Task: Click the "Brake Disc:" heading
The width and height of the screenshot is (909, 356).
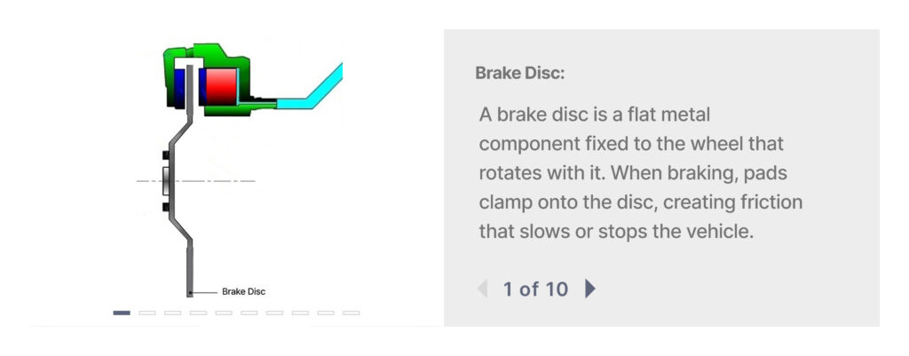Action: coord(519,73)
